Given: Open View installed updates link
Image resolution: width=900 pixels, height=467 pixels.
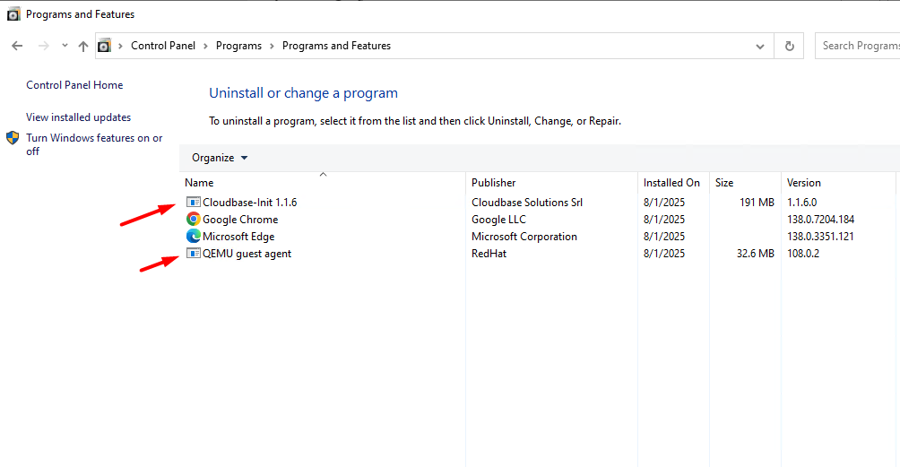Looking at the screenshot, I should pos(78,117).
